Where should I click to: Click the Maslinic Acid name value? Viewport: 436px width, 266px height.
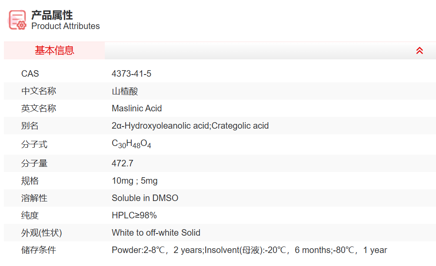136,108
